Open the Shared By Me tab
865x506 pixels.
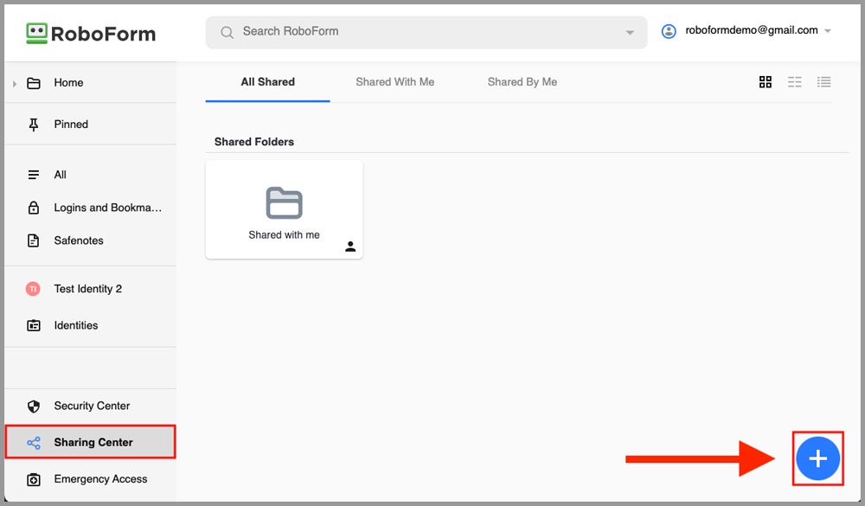522,82
